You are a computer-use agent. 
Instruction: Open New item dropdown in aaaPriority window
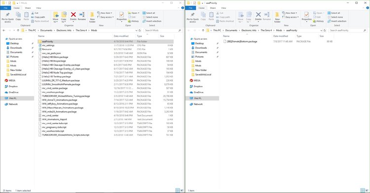pyautogui.click(x=290, y=13)
